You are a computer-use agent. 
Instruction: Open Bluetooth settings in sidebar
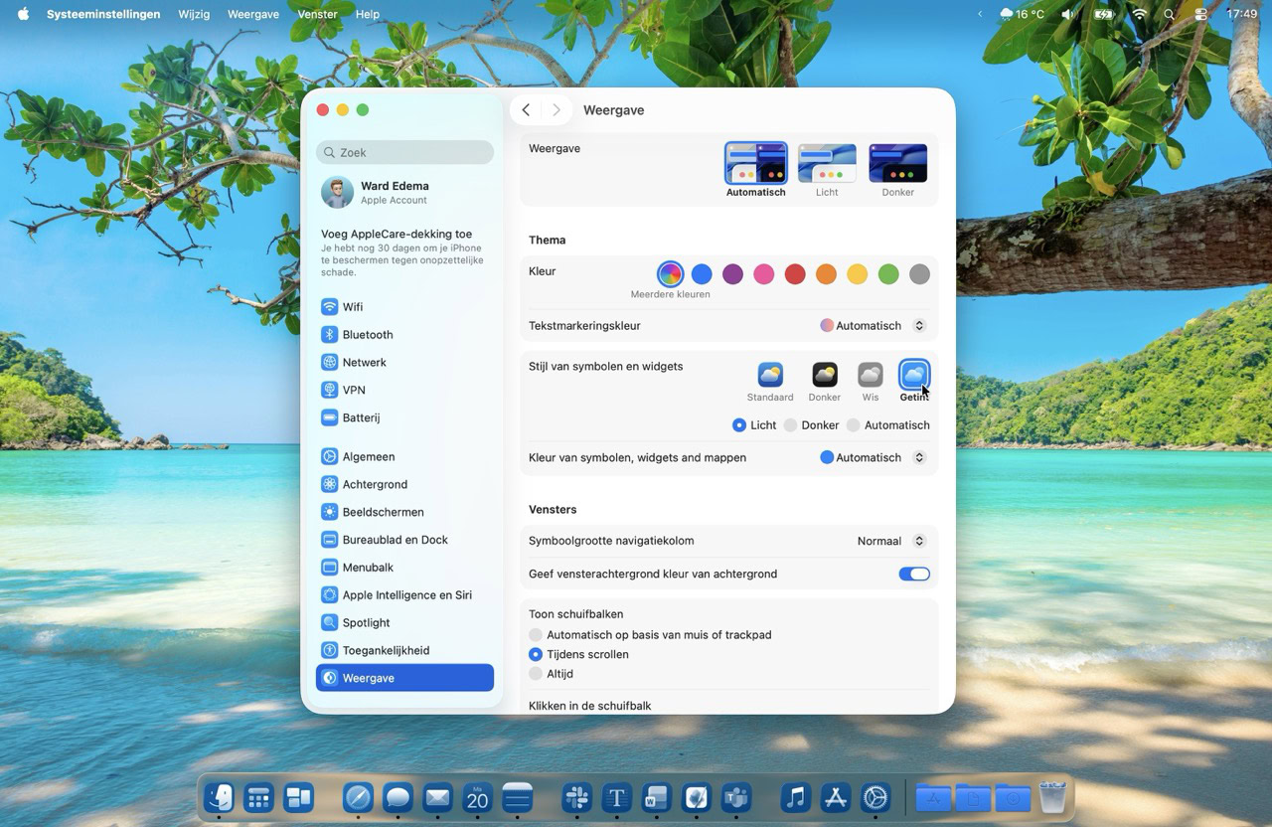coord(367,335)
